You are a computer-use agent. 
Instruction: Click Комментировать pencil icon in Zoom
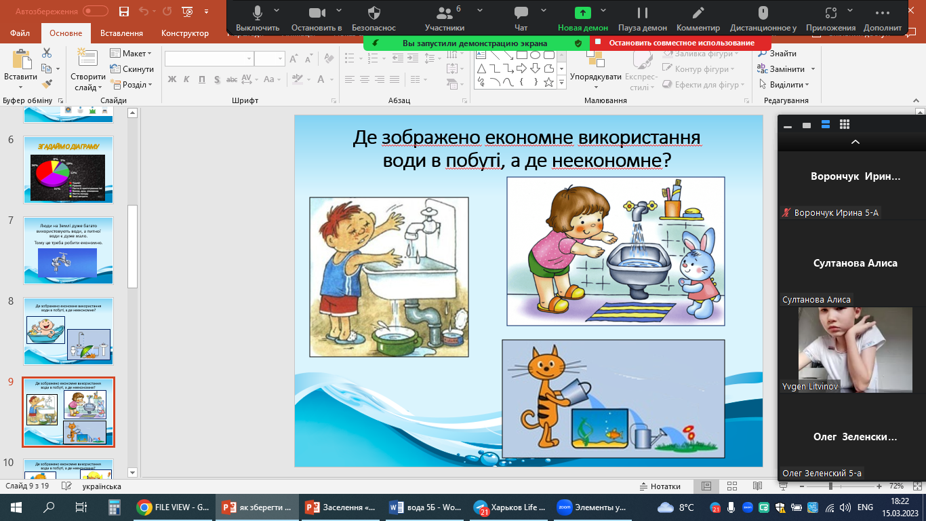click(698, 13)
